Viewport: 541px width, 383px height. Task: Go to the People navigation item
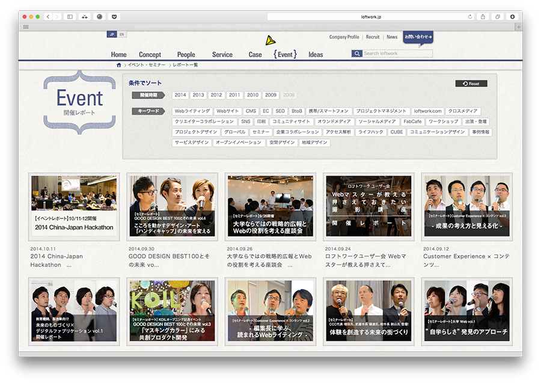[186, 55]
